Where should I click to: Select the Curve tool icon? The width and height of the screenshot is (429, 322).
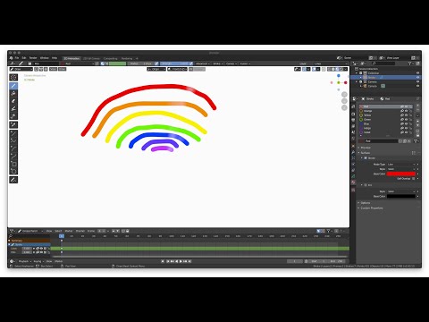[13, 156]
